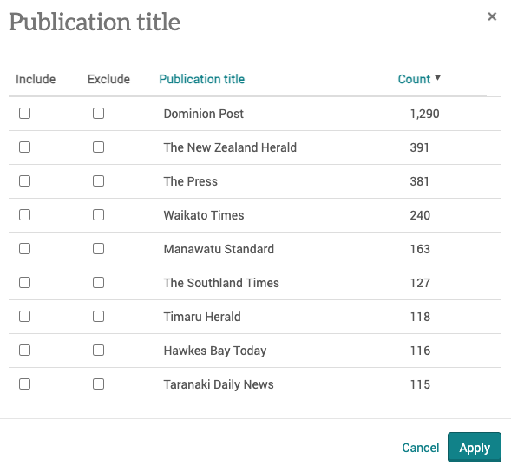This screenshot has width=511, height=472.
Task: Click the count value 240
Action: pyautogui.click(x=420, y=215)
